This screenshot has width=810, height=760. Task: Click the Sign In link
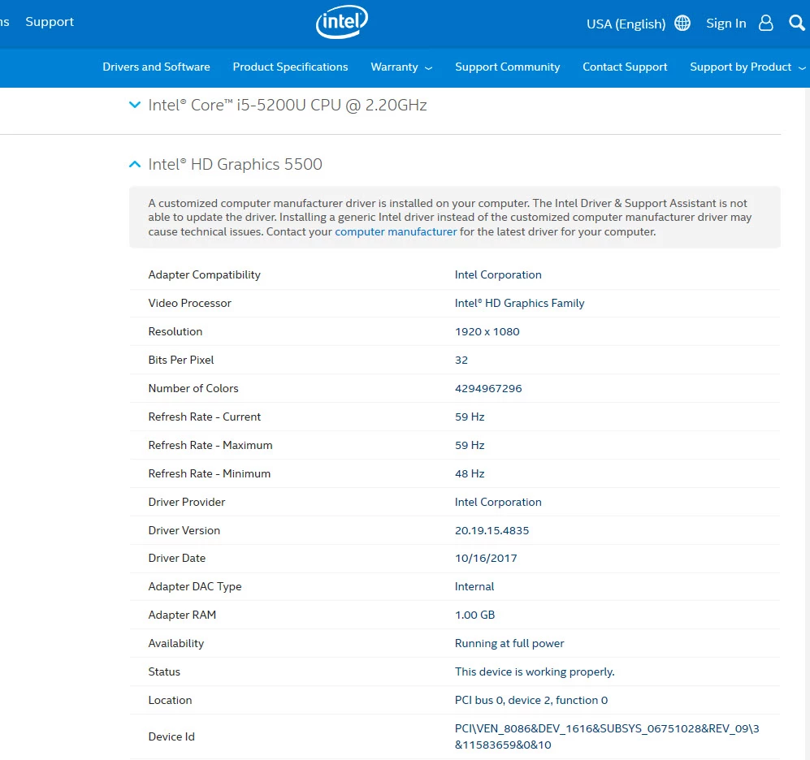726,24
